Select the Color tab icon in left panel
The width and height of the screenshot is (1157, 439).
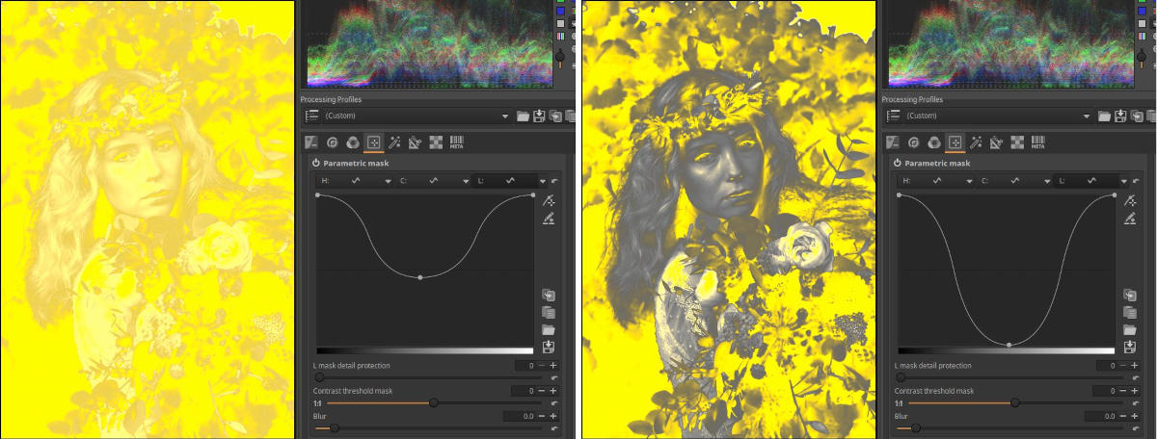(x=353, y=142)
